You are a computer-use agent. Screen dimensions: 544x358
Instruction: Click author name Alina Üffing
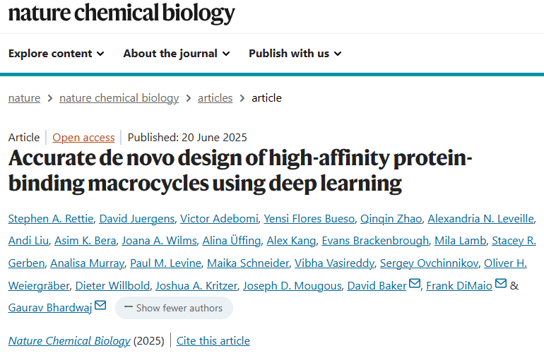[232, 240]
